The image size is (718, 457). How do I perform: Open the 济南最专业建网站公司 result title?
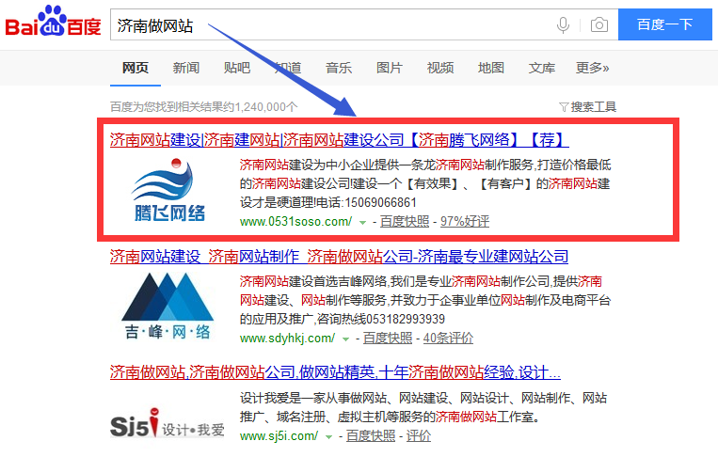click(339, 257)
